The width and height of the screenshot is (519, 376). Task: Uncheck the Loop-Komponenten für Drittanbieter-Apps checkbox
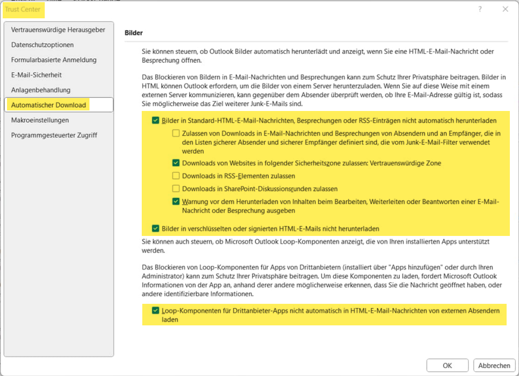156,311
